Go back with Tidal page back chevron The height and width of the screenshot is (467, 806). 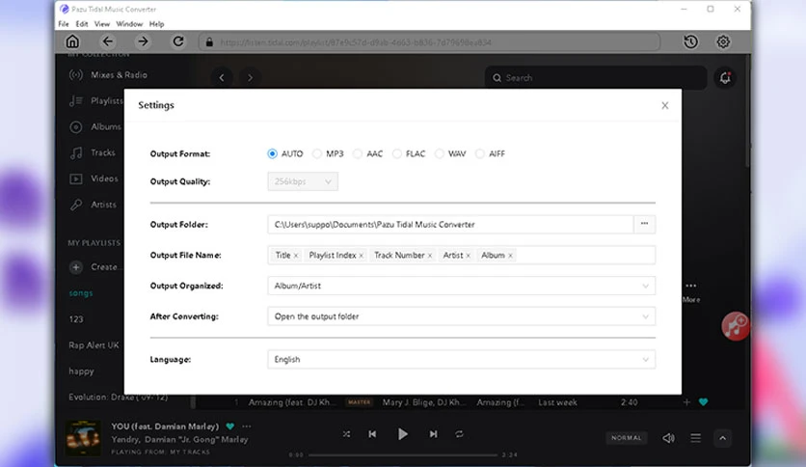(x=222, y=77)
